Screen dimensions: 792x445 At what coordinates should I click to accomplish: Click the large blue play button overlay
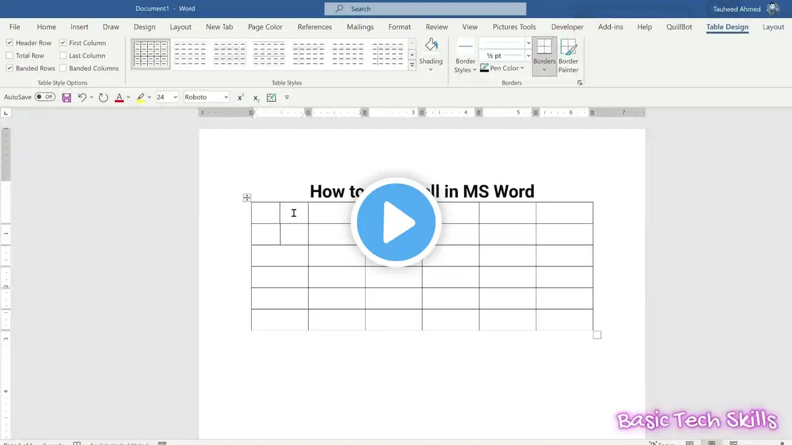[x=396, y=222]
